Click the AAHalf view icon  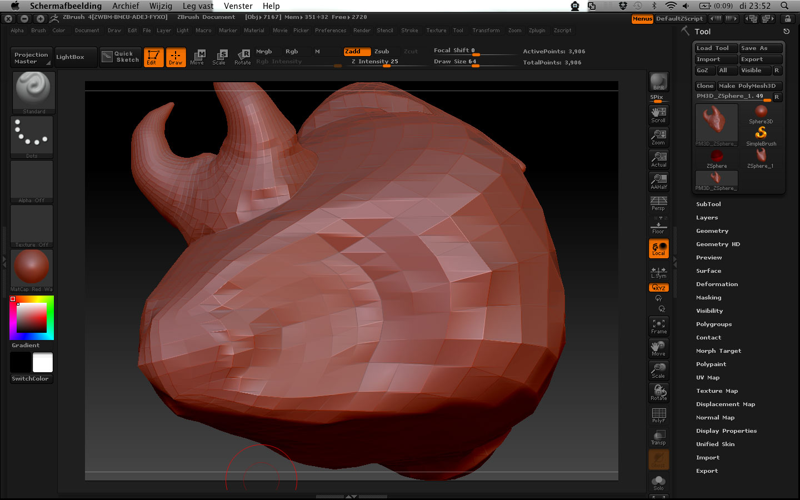coord(658,181)
